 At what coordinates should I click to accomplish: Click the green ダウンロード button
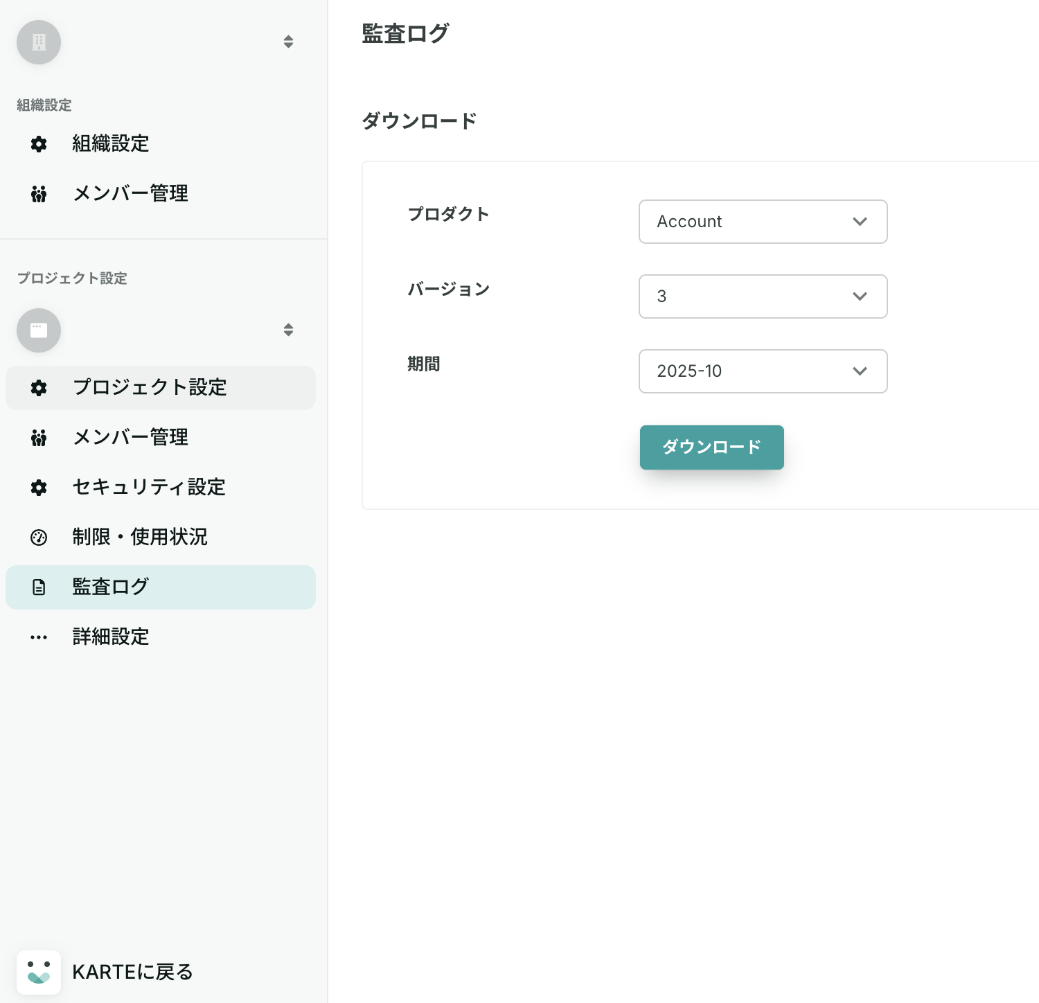pyautogui.click(x=712, y=447)
